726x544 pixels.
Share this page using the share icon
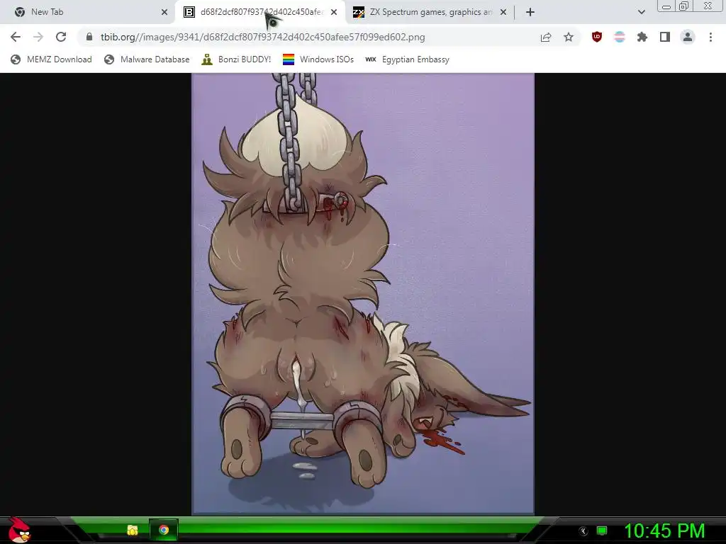pyautogui.click(x=546, y=37)
